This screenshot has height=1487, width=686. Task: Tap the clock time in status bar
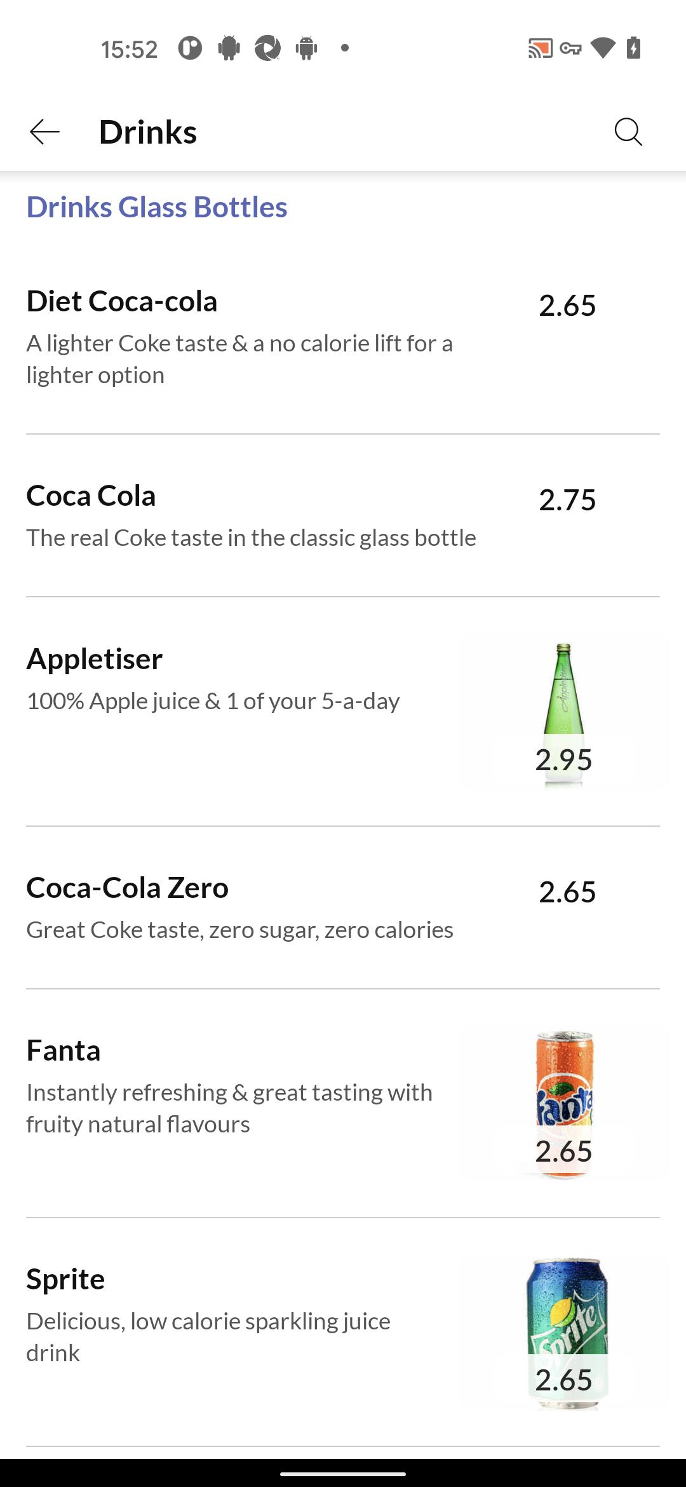(x=129, y=49)
